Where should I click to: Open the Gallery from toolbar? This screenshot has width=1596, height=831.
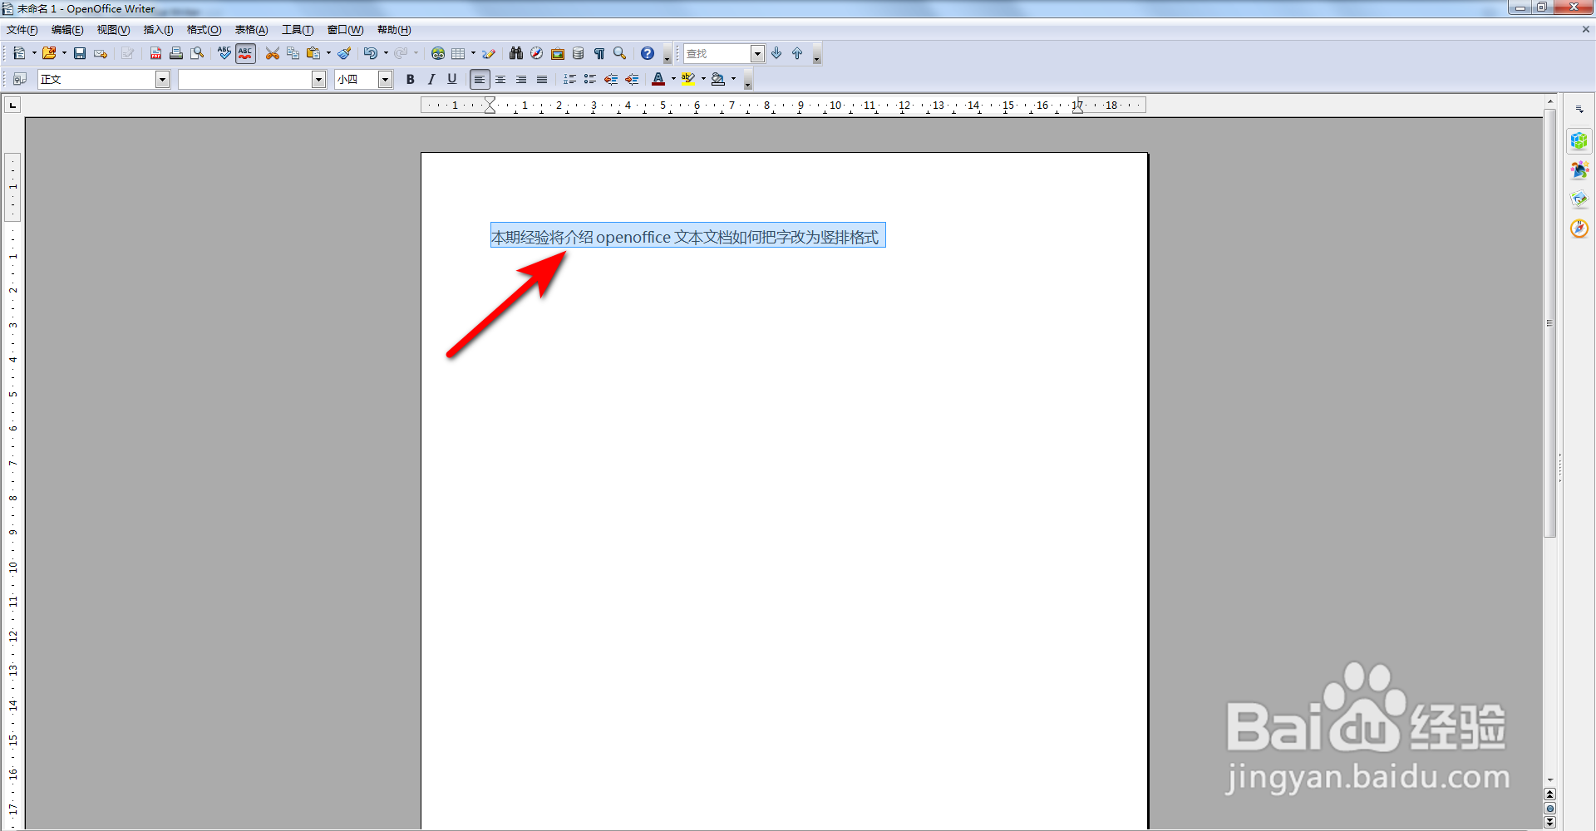point(558,53)
